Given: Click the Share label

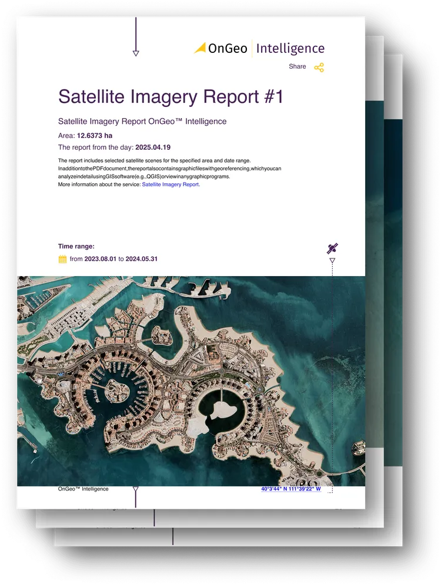Looking at the screenshot, I should click(298, 66).
